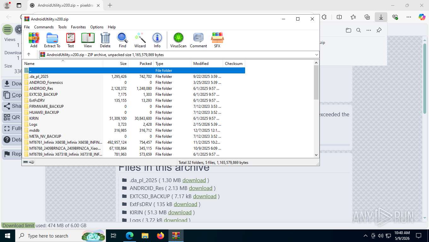Download EXTCSD_BACKUP link on webpage
Image resolution: width=429 pixels, height=242 pixels.
pyautogui.click(x=205, y=196)
